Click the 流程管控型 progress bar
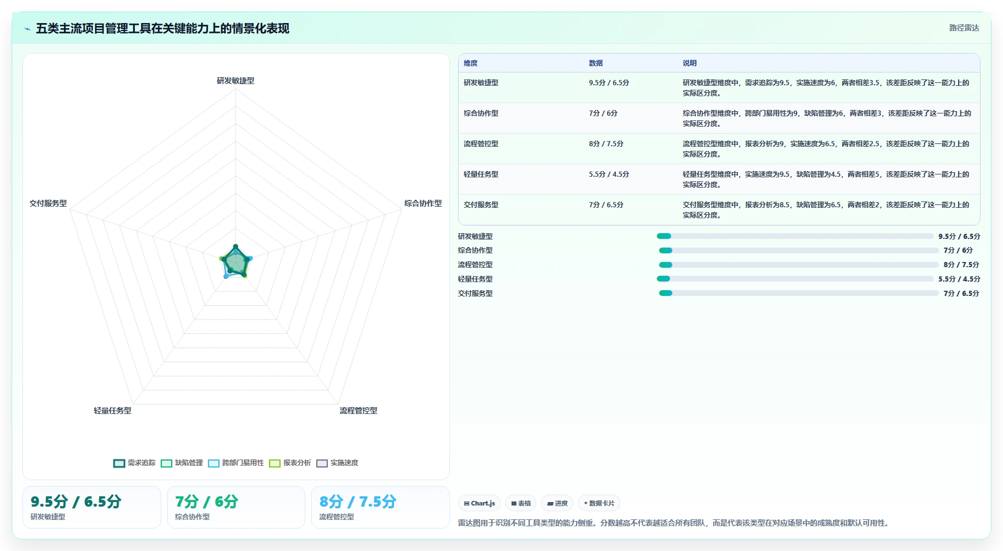Viewport: 1003px width, 551px height. tap(799, 265)
